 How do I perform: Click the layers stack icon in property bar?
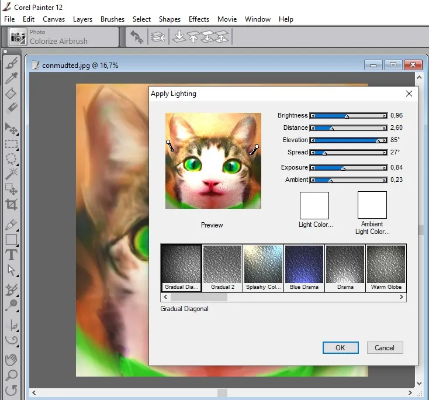(x=158, y=37)
